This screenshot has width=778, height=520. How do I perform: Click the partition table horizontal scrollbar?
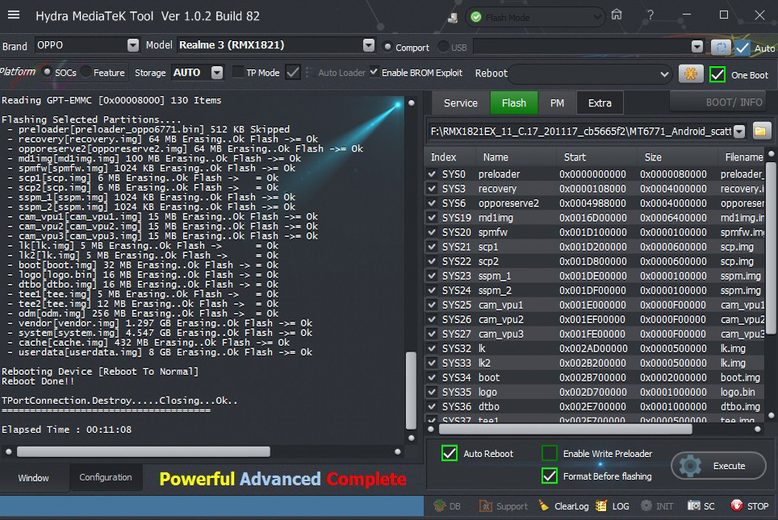tap(566, 429)
